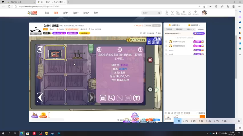Click the wrench repair icon
Screen dimensions: 243x136
(120, 98)
